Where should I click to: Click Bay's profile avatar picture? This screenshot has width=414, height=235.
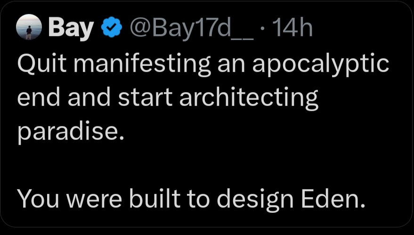(x=30, y=29)
